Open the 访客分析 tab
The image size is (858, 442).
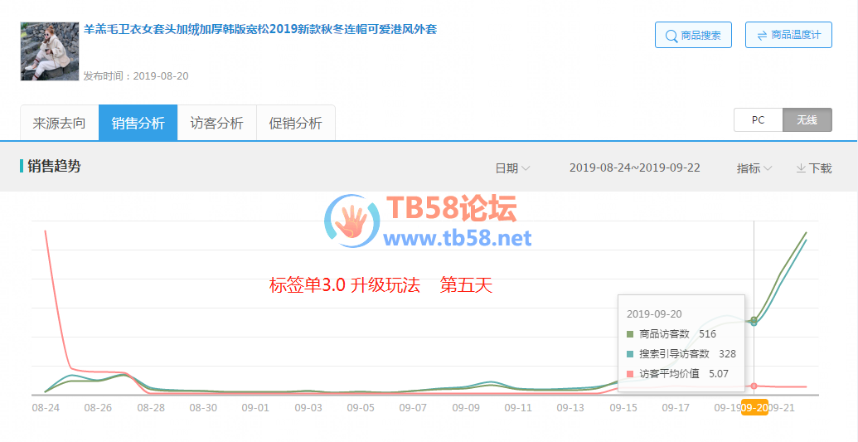216,124
